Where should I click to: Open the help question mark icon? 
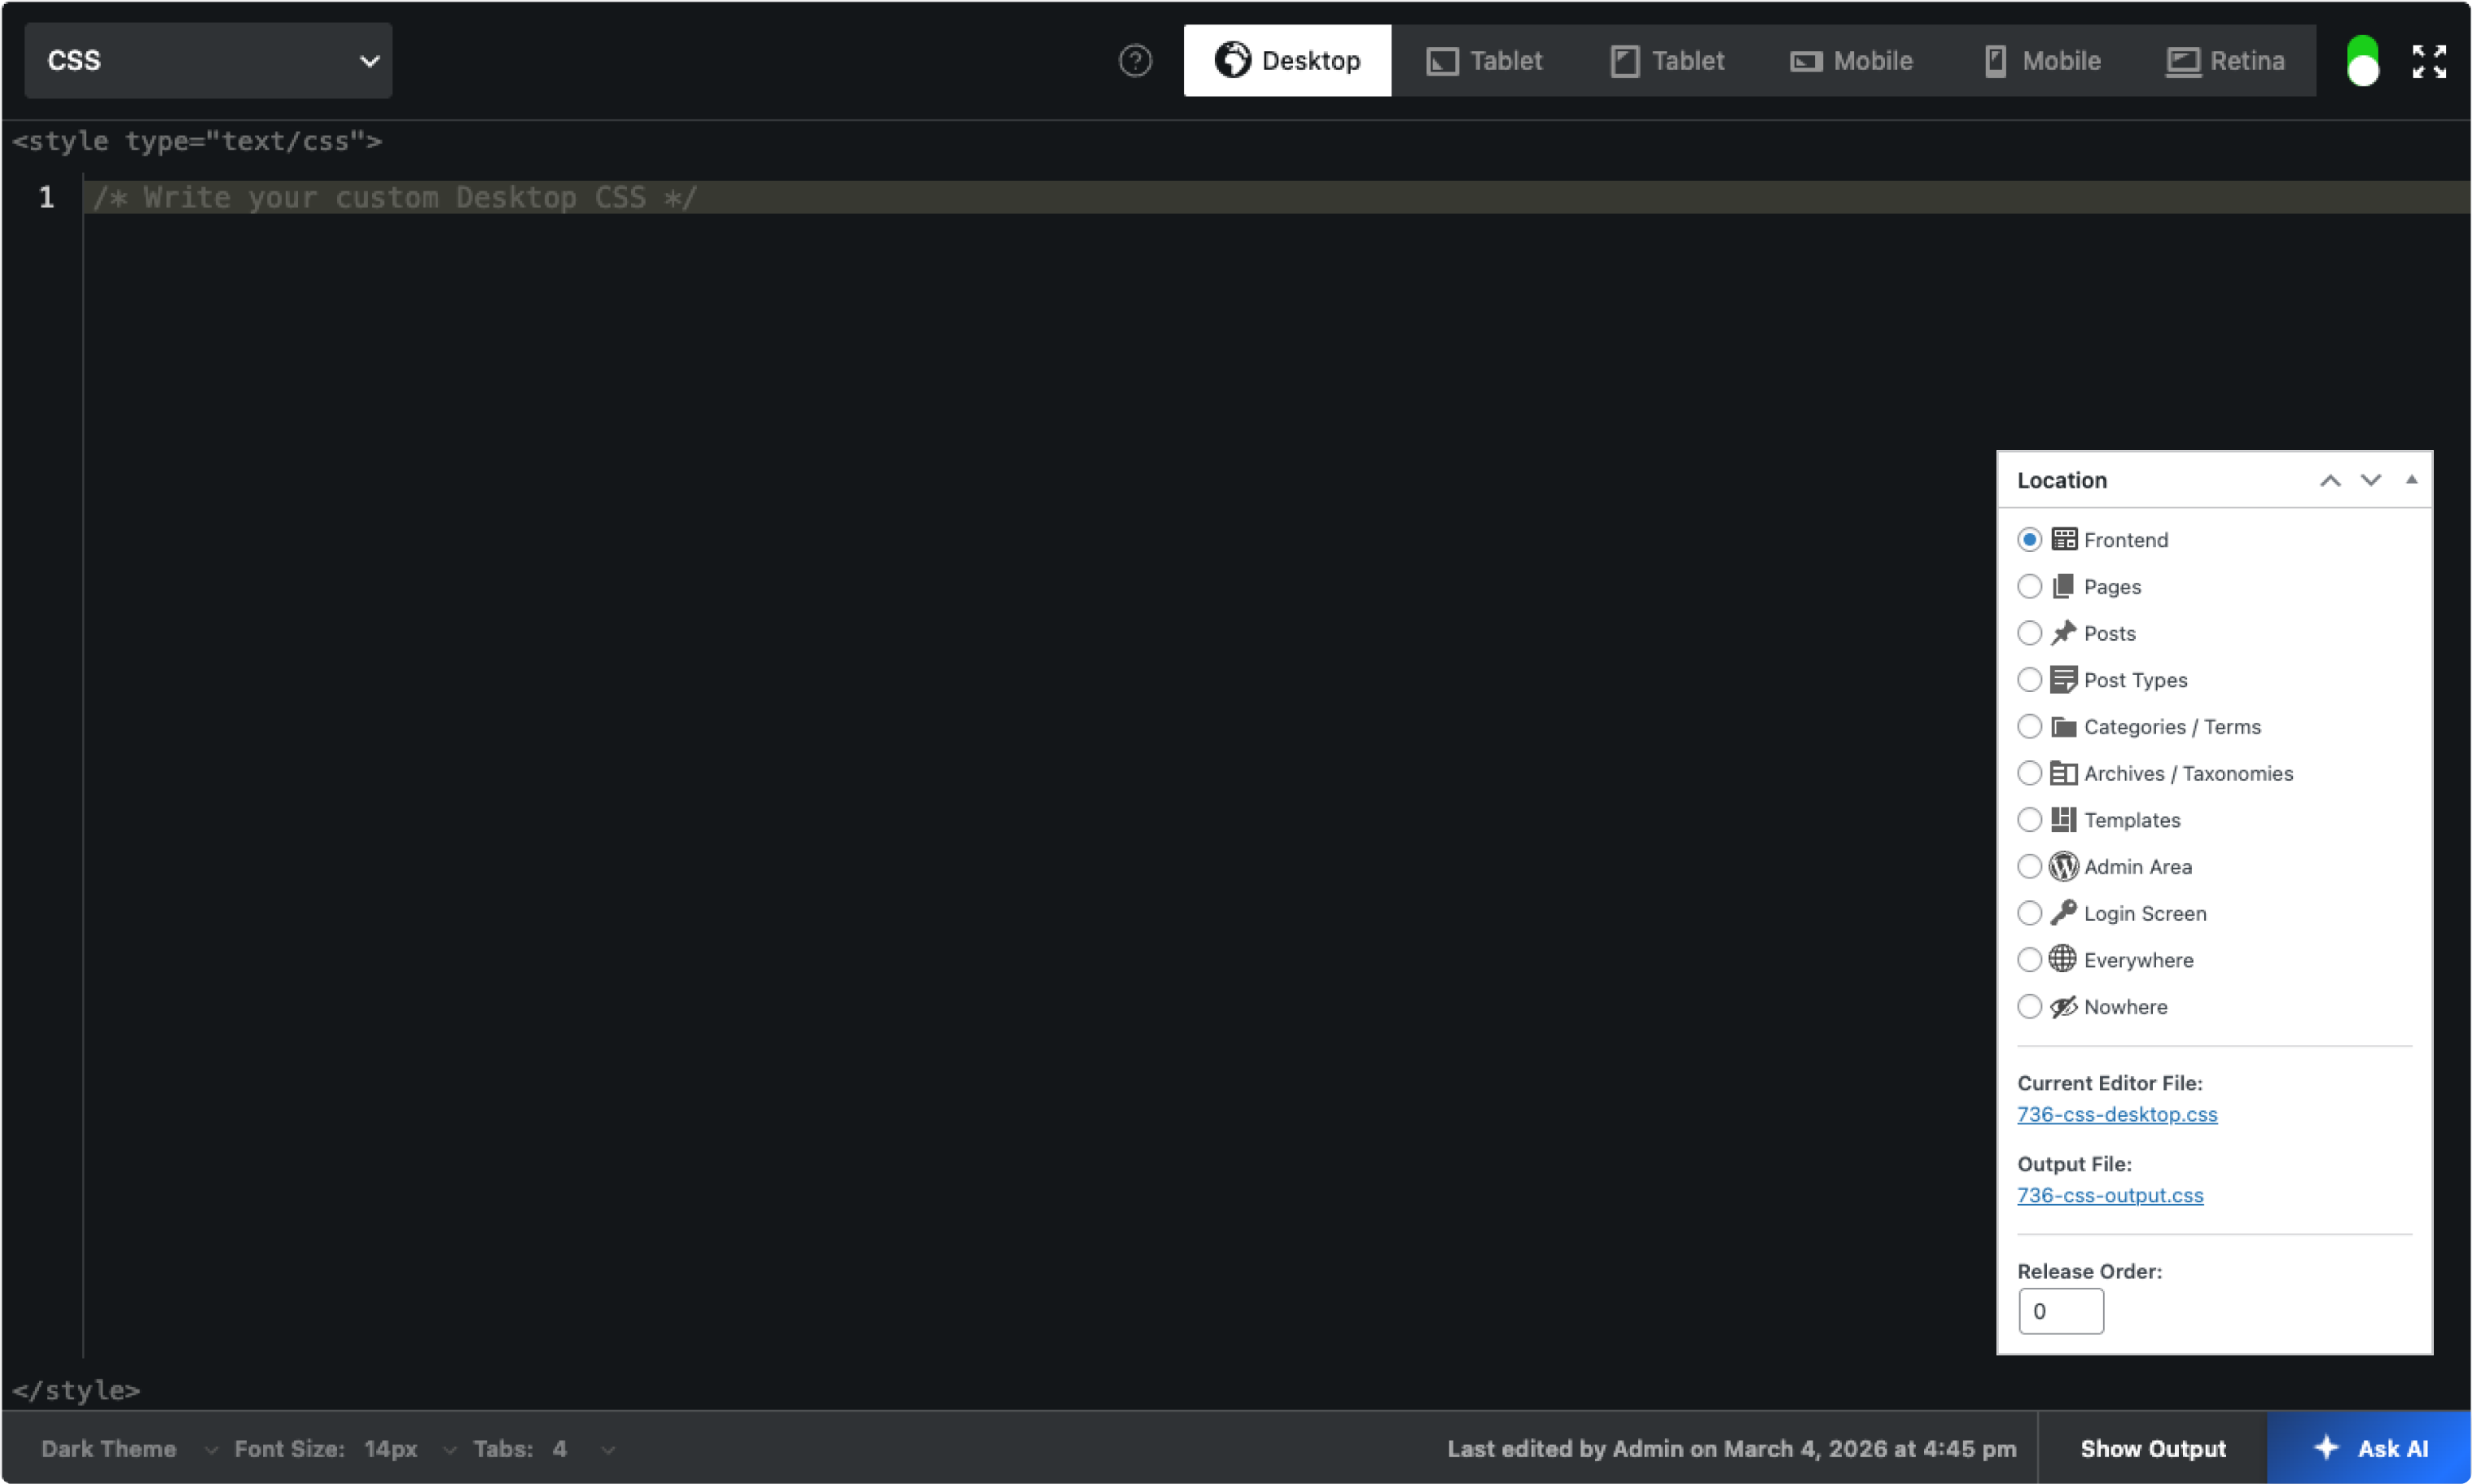click(x=1136, y=61)
